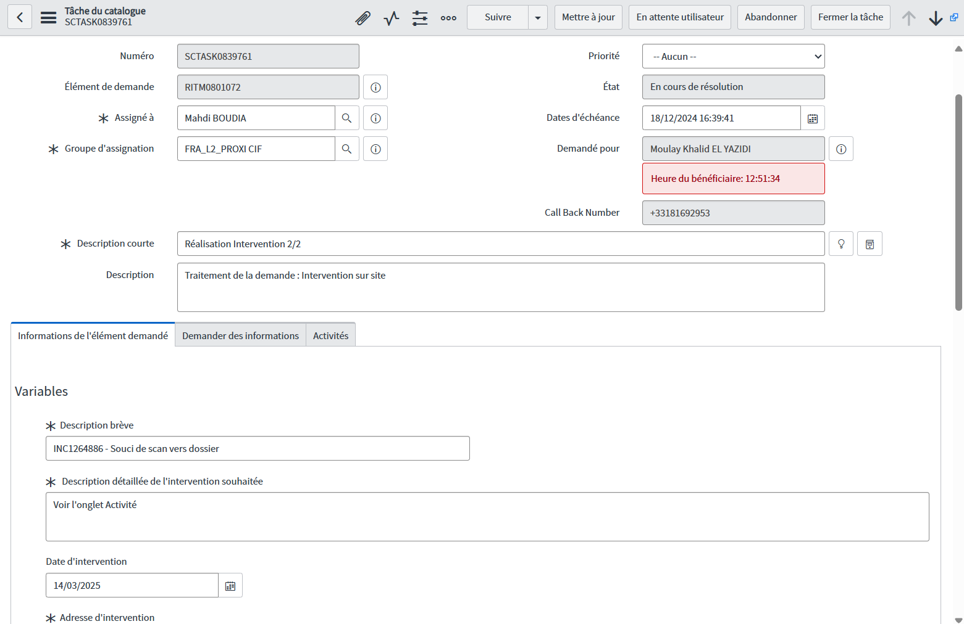Image resolution: width=964 pixels, height=624 pixels.
Task: Open the Priorité dropdown
Action: pyautogui.click(x=734, y=56)
